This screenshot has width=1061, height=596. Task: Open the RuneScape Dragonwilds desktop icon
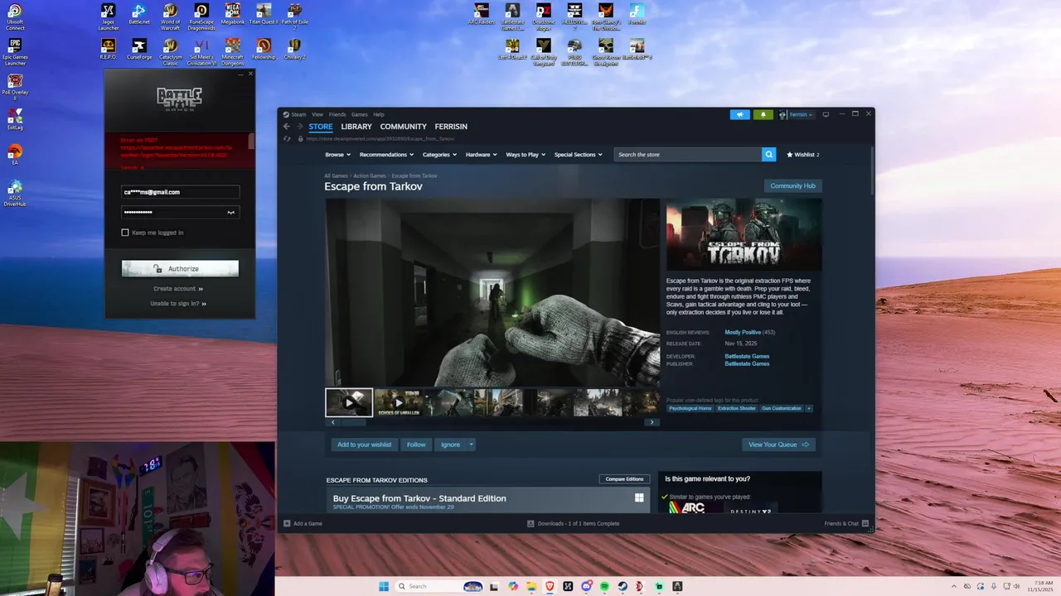click(201, 17)
